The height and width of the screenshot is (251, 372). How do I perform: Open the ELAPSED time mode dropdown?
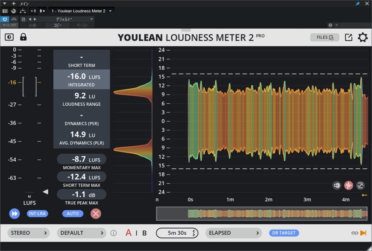[x=234, y=233]
